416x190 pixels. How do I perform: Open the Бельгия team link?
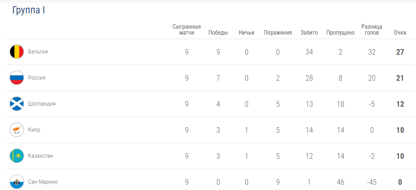[38, 52]
